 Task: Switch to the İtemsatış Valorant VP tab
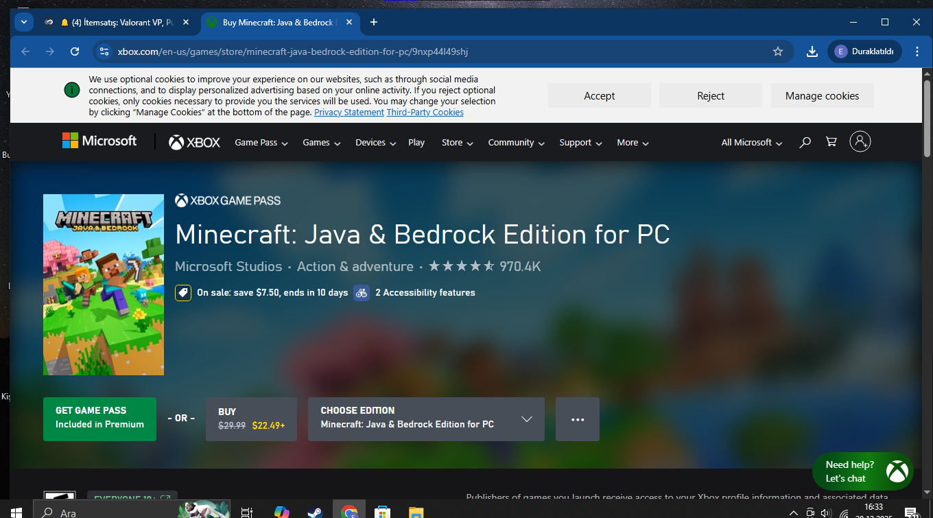(x=116, y=22)
